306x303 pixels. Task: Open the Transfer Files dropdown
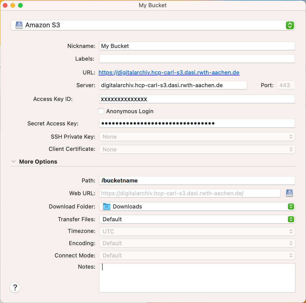coord(197,219)
